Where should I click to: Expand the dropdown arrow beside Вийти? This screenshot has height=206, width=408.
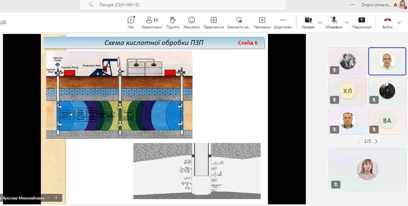tap(399, 22)
